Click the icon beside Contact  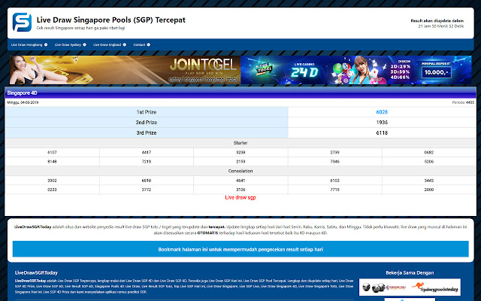[149, 45]
